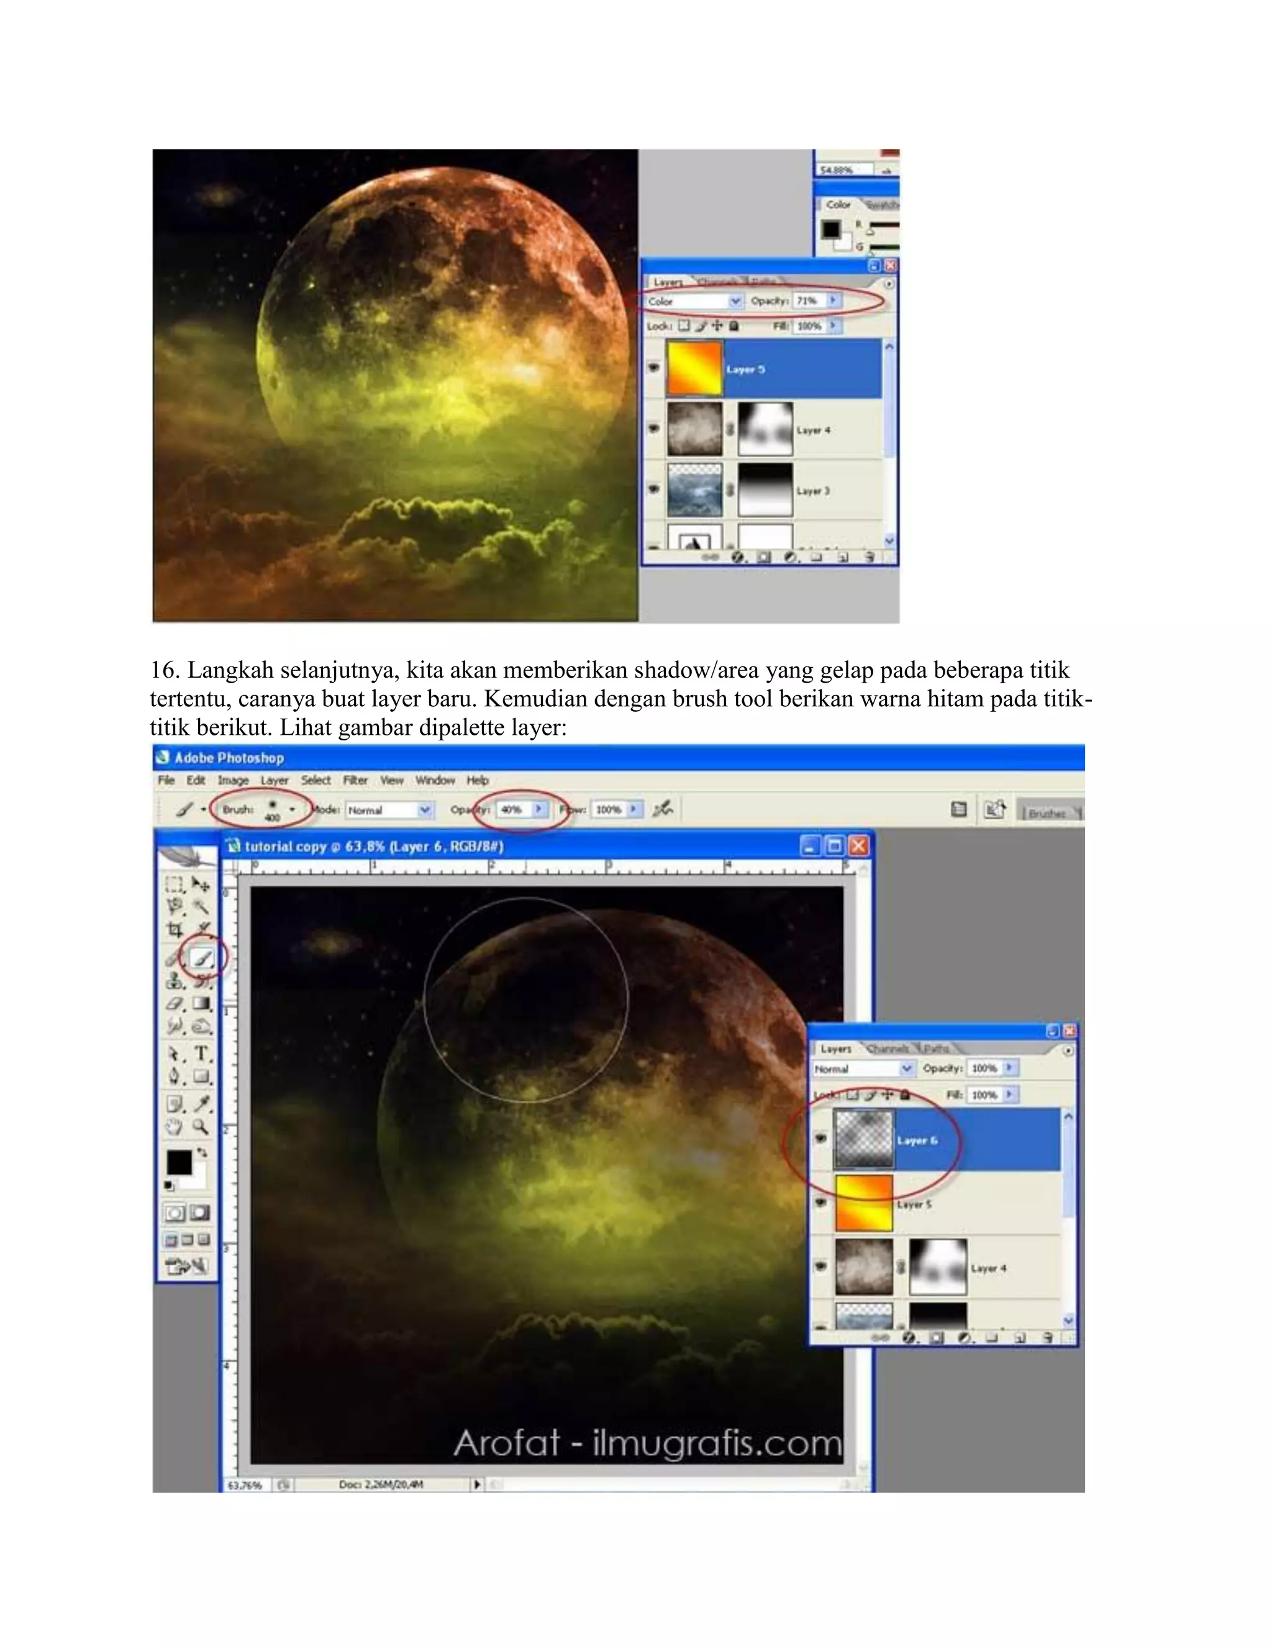The image size is (1272, 1646).
Task: Open the Layer menu
Action: (275, 780)
